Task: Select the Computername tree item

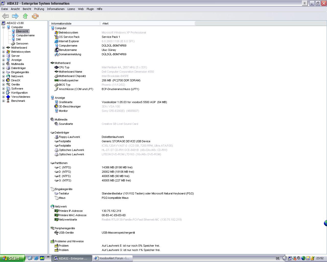Action: pyautogui.click(x=25, y=35)
